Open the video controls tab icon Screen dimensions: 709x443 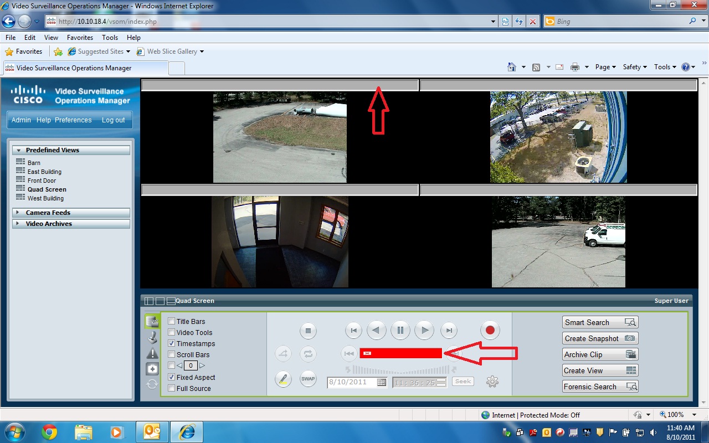point(152,322)
